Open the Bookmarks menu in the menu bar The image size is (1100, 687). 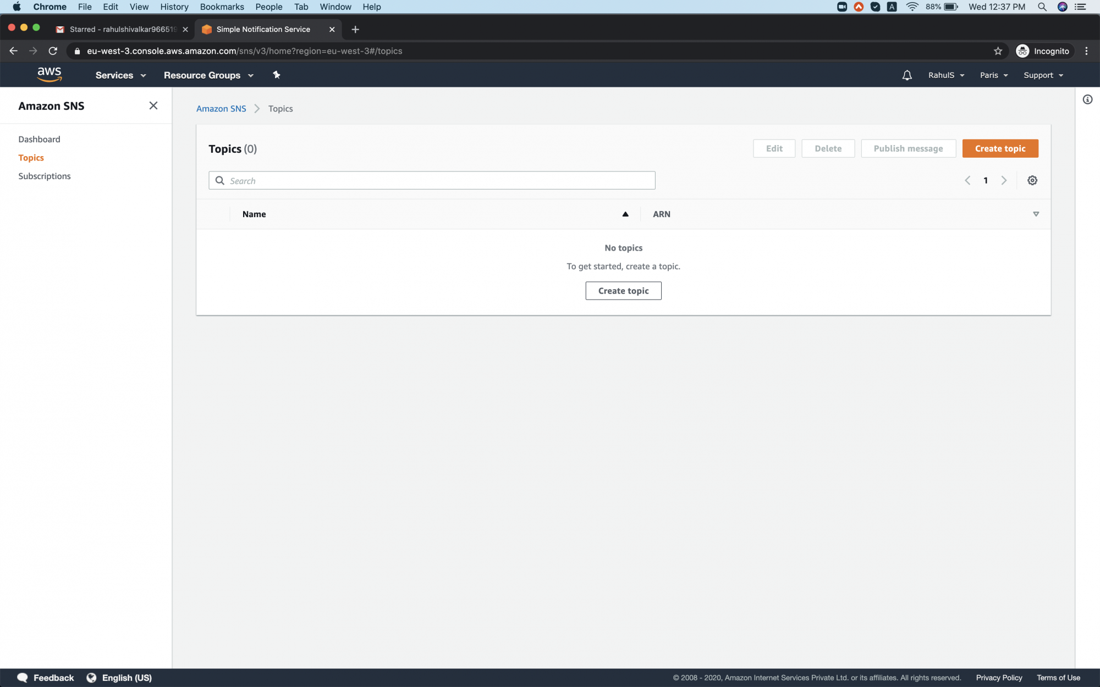(222, 7)
